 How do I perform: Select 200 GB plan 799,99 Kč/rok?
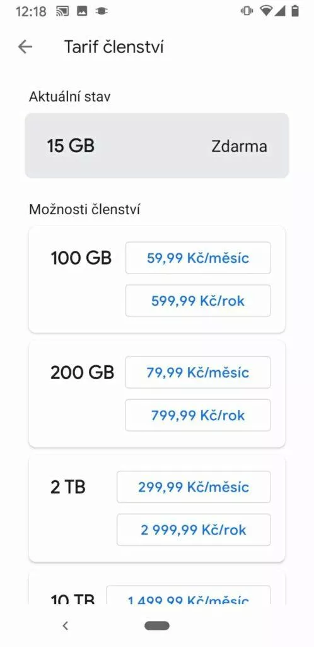198,415
